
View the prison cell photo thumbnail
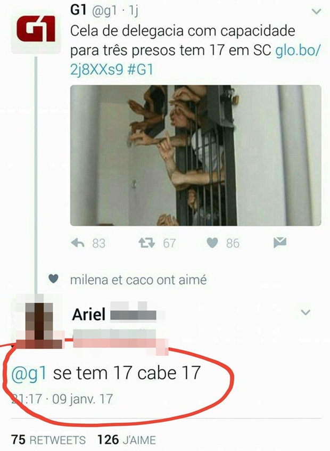(x=195, y=155)
